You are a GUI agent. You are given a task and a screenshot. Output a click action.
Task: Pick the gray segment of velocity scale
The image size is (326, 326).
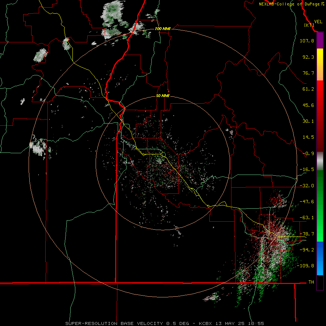coord(320,160)
